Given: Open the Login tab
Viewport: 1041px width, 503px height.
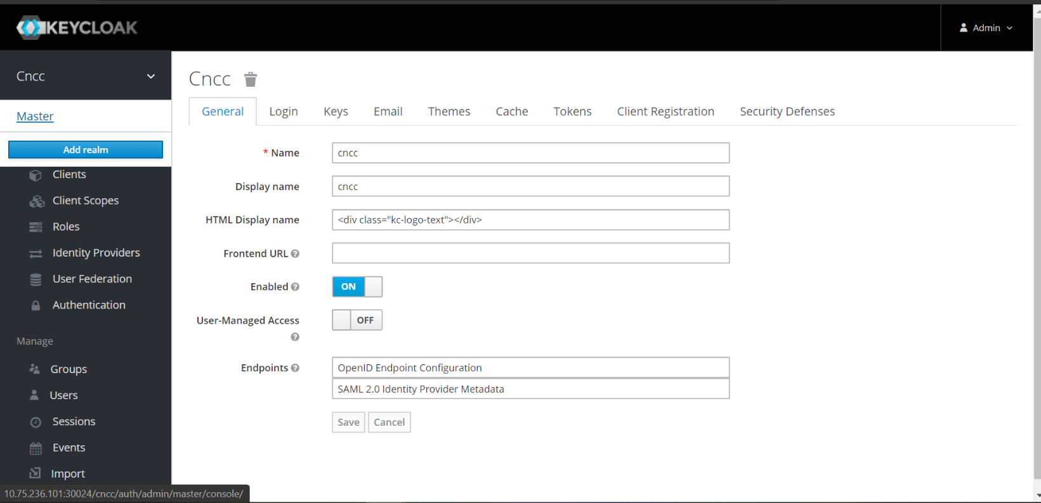Looking at the screenshot, I should [x=284, y=111].
